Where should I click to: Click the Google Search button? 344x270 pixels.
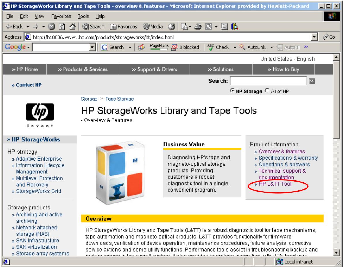[112, 47]
